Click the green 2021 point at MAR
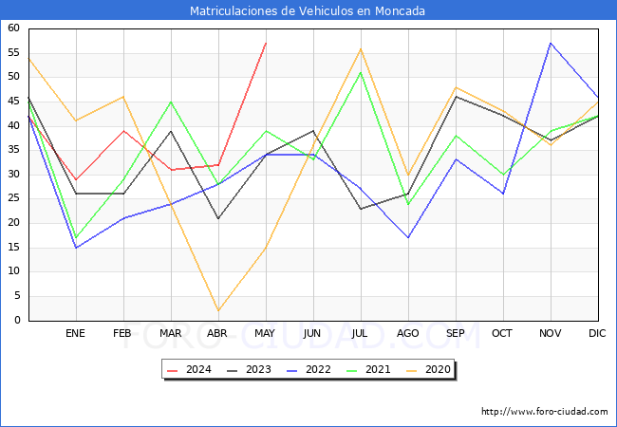The width and height of the screenshot is (617, 427). click(171, 102)
